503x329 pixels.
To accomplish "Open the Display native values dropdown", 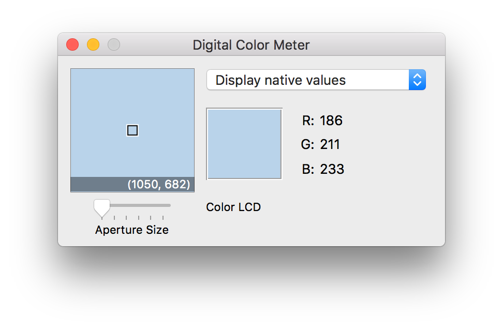I will click(x=316, y=80).
